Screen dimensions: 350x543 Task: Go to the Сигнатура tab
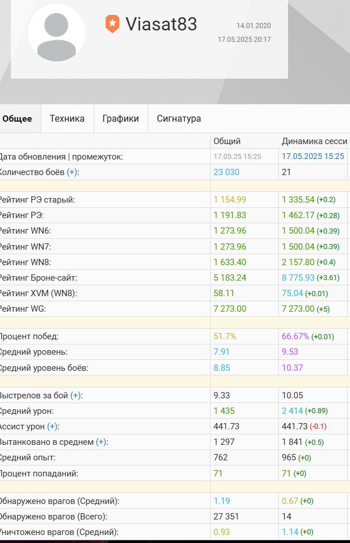pos(179,119)
